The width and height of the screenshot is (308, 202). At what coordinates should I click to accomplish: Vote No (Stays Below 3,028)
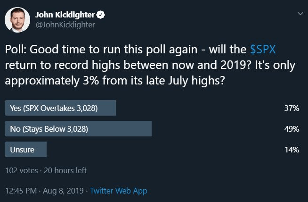pos(78,129)
